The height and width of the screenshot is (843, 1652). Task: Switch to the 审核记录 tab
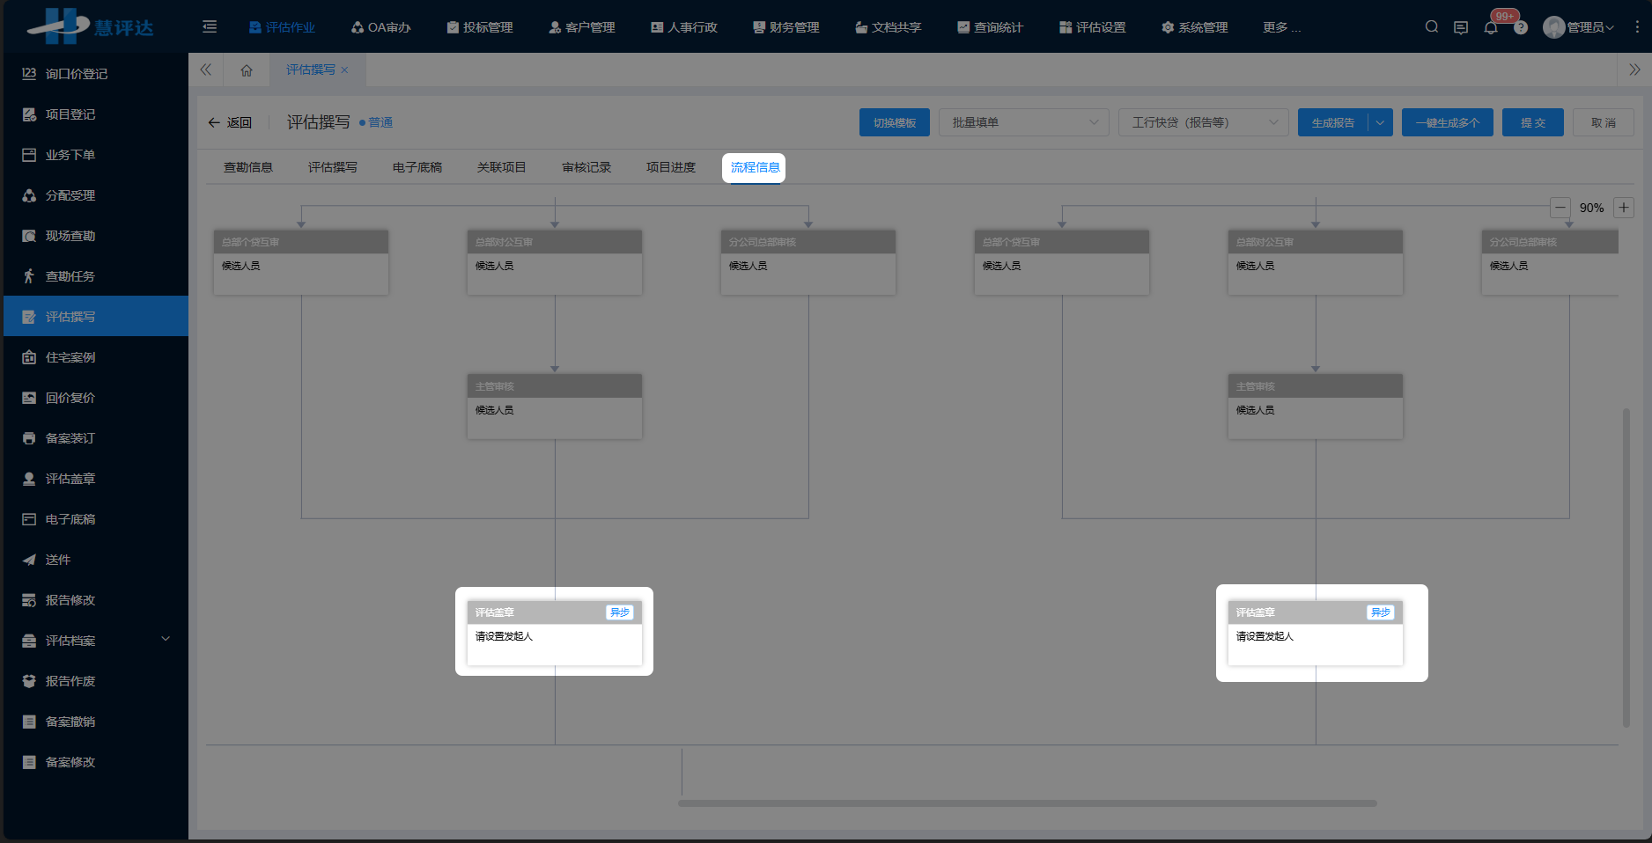[x=586, y=167]
